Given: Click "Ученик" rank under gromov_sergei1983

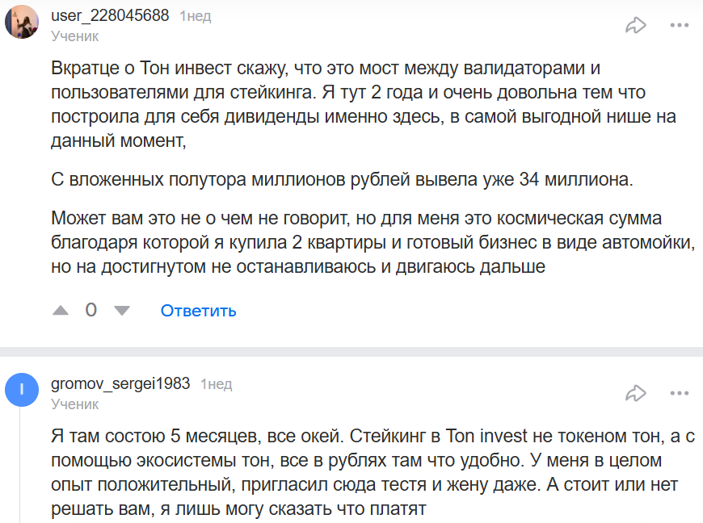Looking at the screenshot, I should pyautogui.click(x=75, y=404).
